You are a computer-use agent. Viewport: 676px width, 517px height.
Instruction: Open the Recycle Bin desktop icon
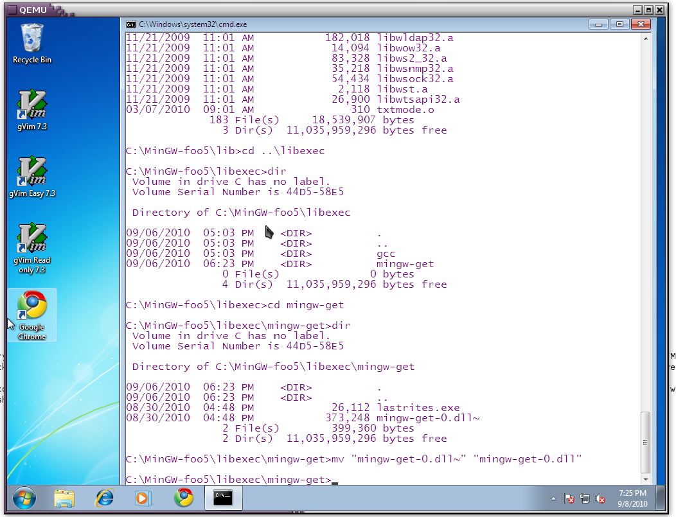pos(32,42)
